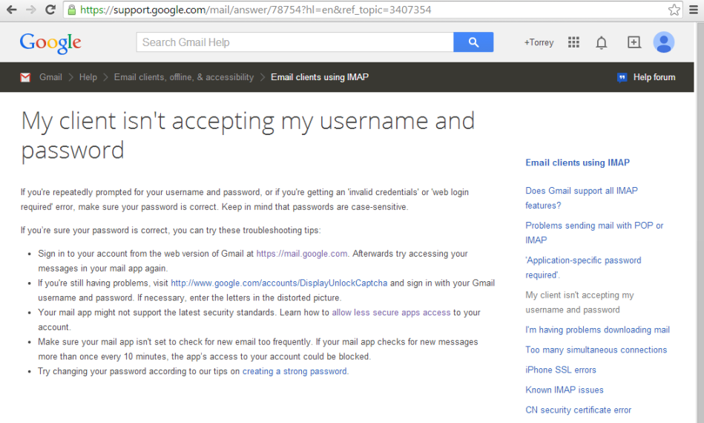
Task: Click the Help forum speech bubble icon
Action: [x=622, y=78]
